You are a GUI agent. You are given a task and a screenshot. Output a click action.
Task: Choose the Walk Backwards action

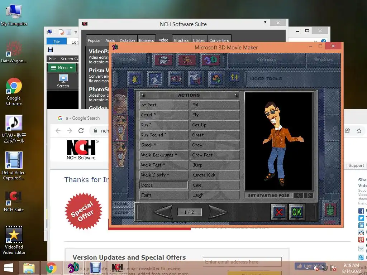point(164,155)
